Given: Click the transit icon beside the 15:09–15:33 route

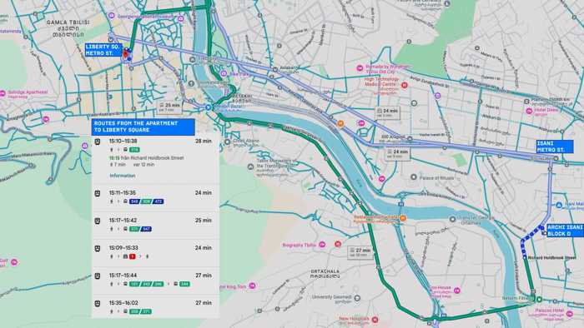Looking at the screenshot, I should [98, 249].
